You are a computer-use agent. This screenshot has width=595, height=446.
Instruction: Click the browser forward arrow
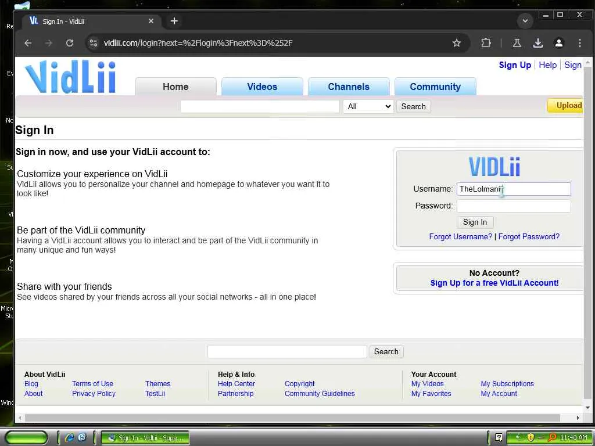tap(49, 43)
